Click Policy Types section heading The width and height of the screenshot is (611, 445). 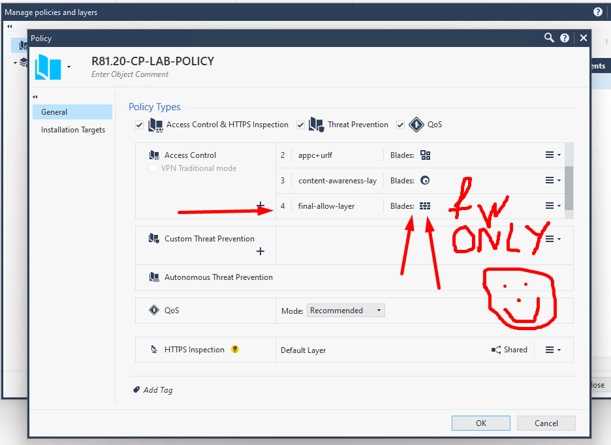pyautogui.click(x=154, y=107)
